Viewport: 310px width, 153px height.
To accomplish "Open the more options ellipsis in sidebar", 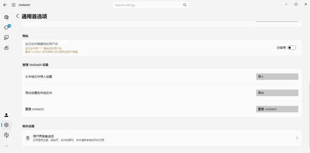I will coord(6,146).
